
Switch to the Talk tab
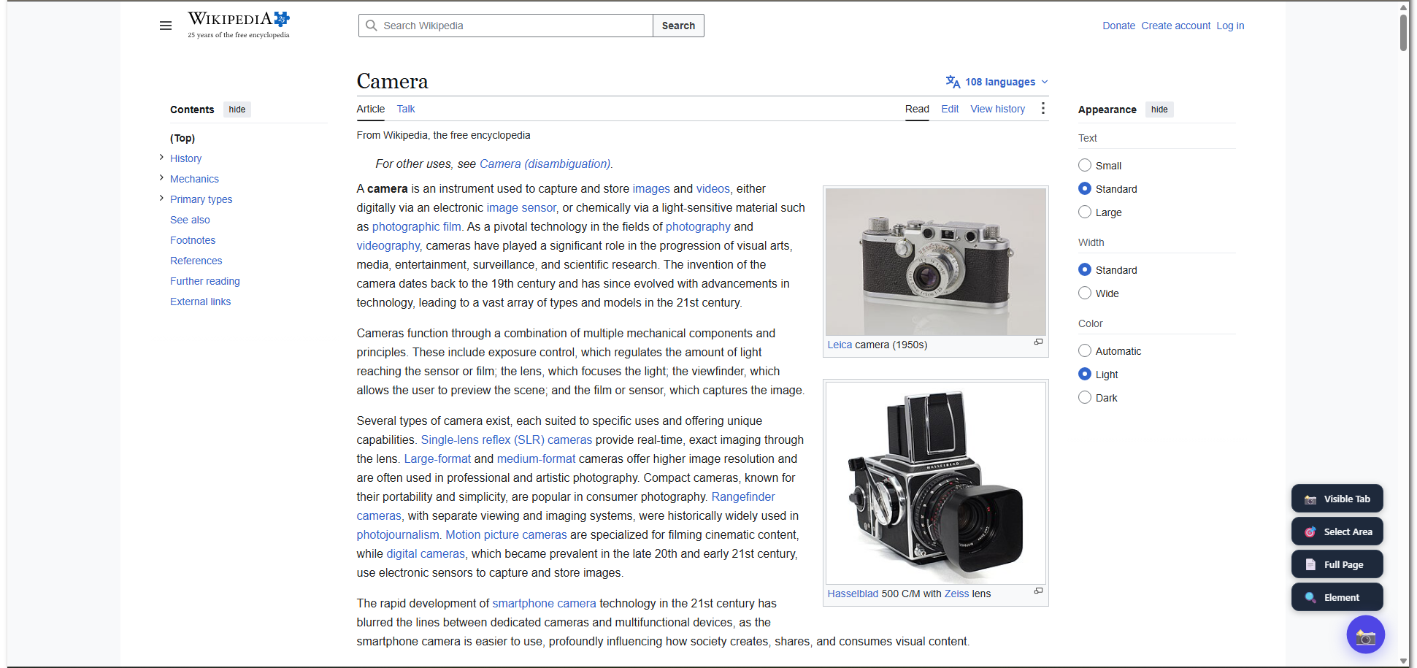pos(406,109)
